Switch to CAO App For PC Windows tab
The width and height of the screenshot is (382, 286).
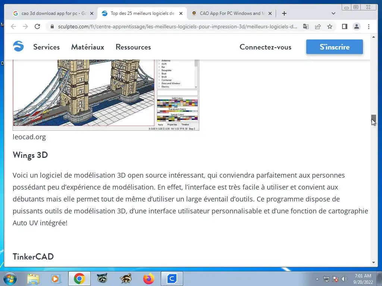tap(231, 13)
